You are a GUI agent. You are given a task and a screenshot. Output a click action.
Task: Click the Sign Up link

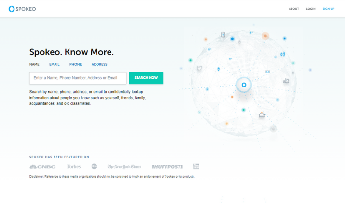(x=328, y=9)
